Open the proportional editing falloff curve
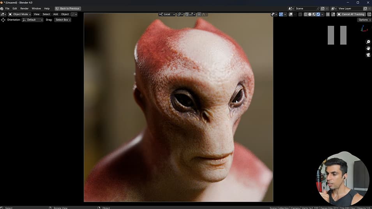 [x=204, y=14]
